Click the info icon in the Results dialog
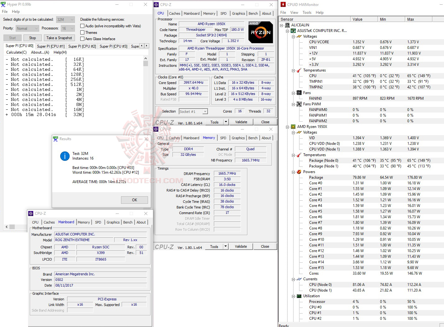 pyautogui.click(x=65, y=156)
